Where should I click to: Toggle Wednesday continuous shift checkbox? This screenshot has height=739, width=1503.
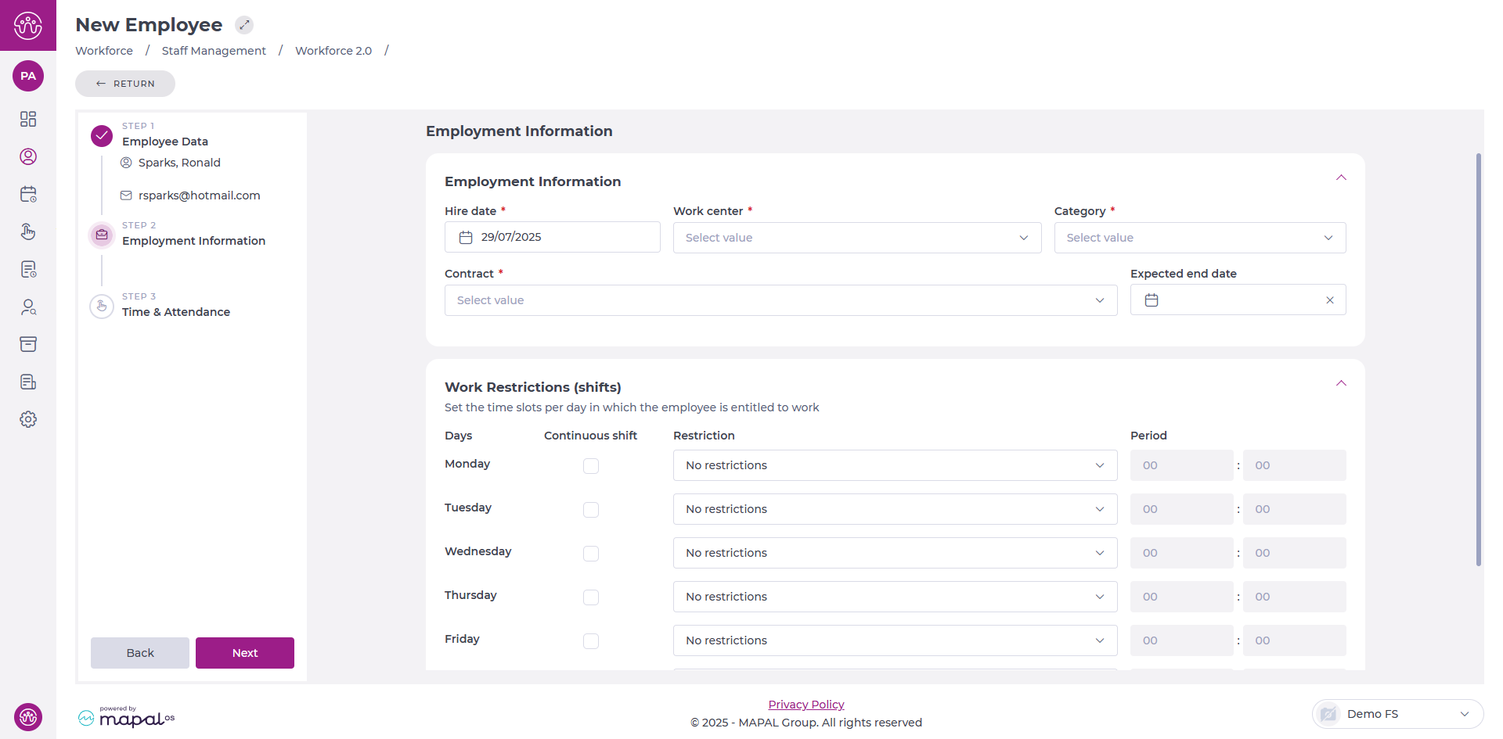pos(591,554)
